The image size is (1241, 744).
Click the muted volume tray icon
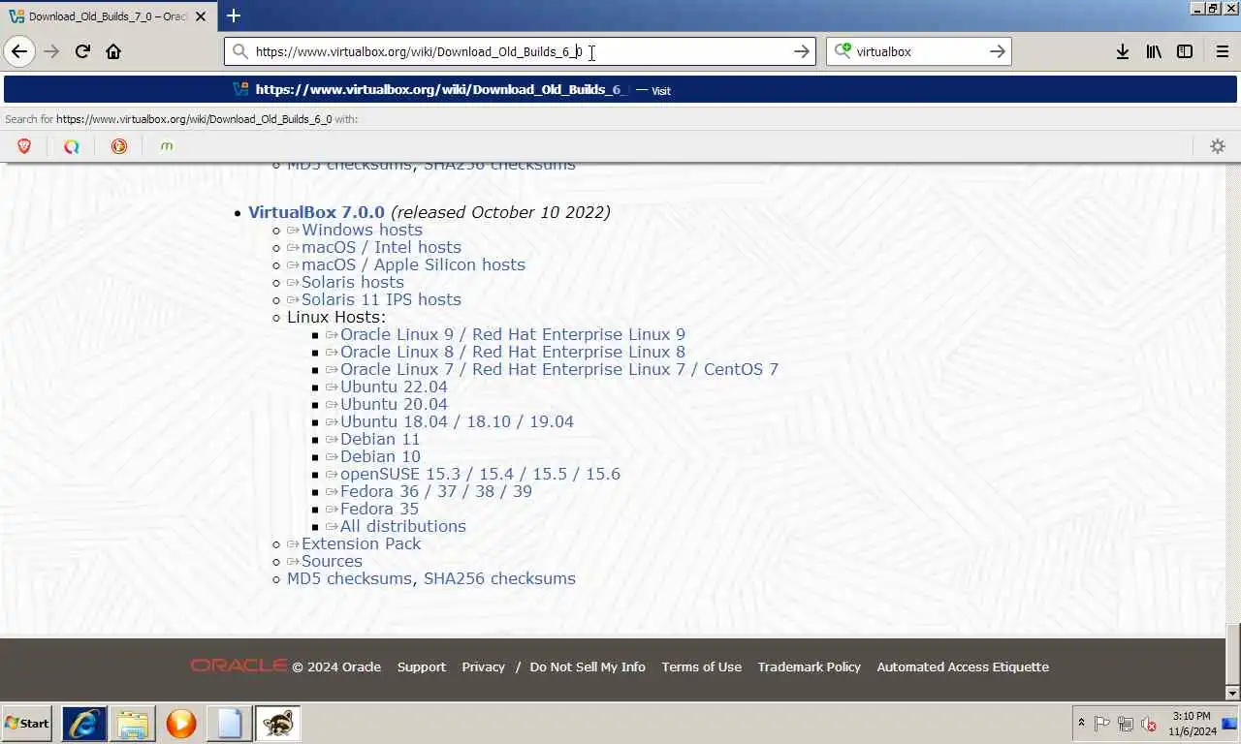click(1149, 724)
